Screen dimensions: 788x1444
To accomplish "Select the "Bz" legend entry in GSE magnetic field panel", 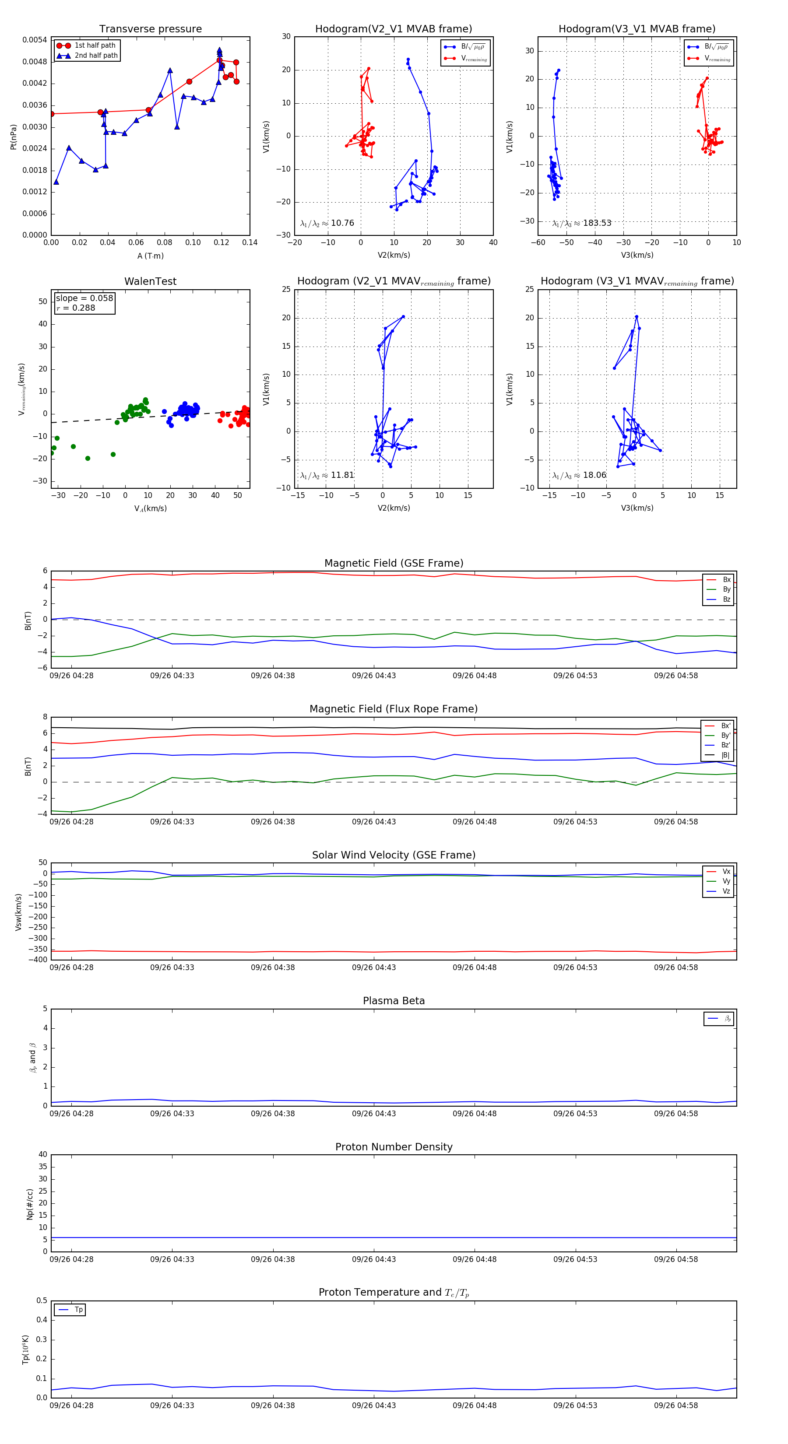I will coord(718,599).
